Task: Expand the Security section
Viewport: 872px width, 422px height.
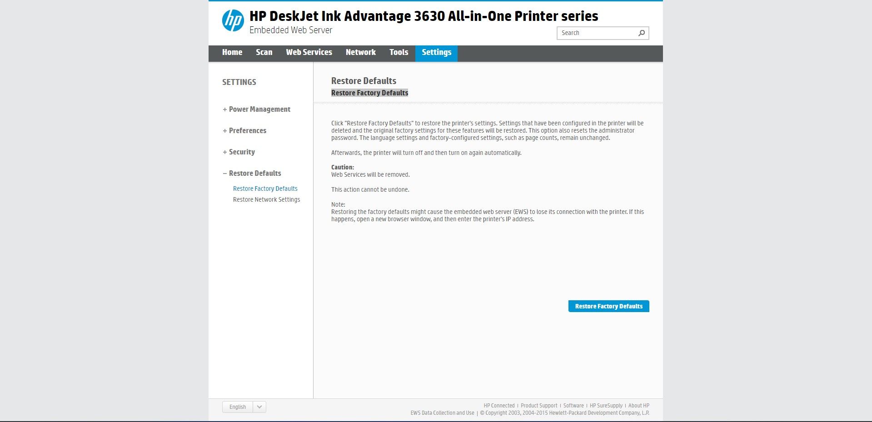Action: click(241, 152)
